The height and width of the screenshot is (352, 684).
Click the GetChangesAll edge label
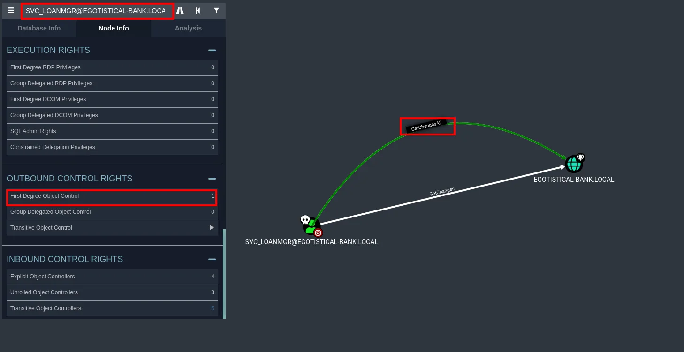click(426, 126)
